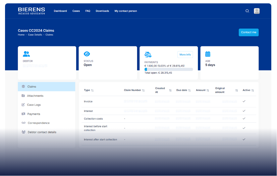Click Interest before start collection cell
This screenshot has height=176, width=277.
click(x=96, y=128)
